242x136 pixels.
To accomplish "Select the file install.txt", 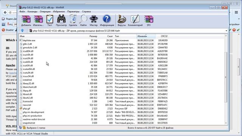I will click(x=27, y=80).
